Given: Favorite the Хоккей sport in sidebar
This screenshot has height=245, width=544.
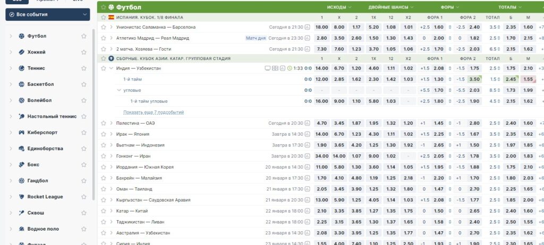Looking at the screenshot, I should (83, 52).
